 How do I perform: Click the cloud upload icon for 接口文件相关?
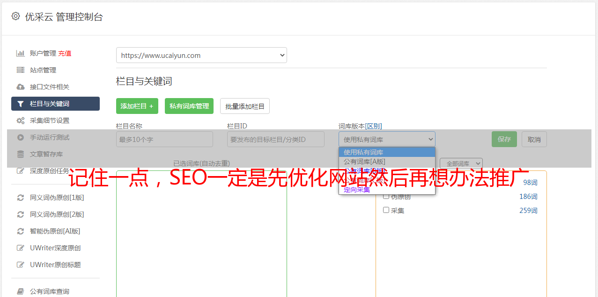[x=20, y=87]
